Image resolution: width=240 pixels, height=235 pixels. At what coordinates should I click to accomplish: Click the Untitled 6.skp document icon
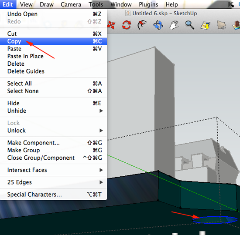click(128, 13)
